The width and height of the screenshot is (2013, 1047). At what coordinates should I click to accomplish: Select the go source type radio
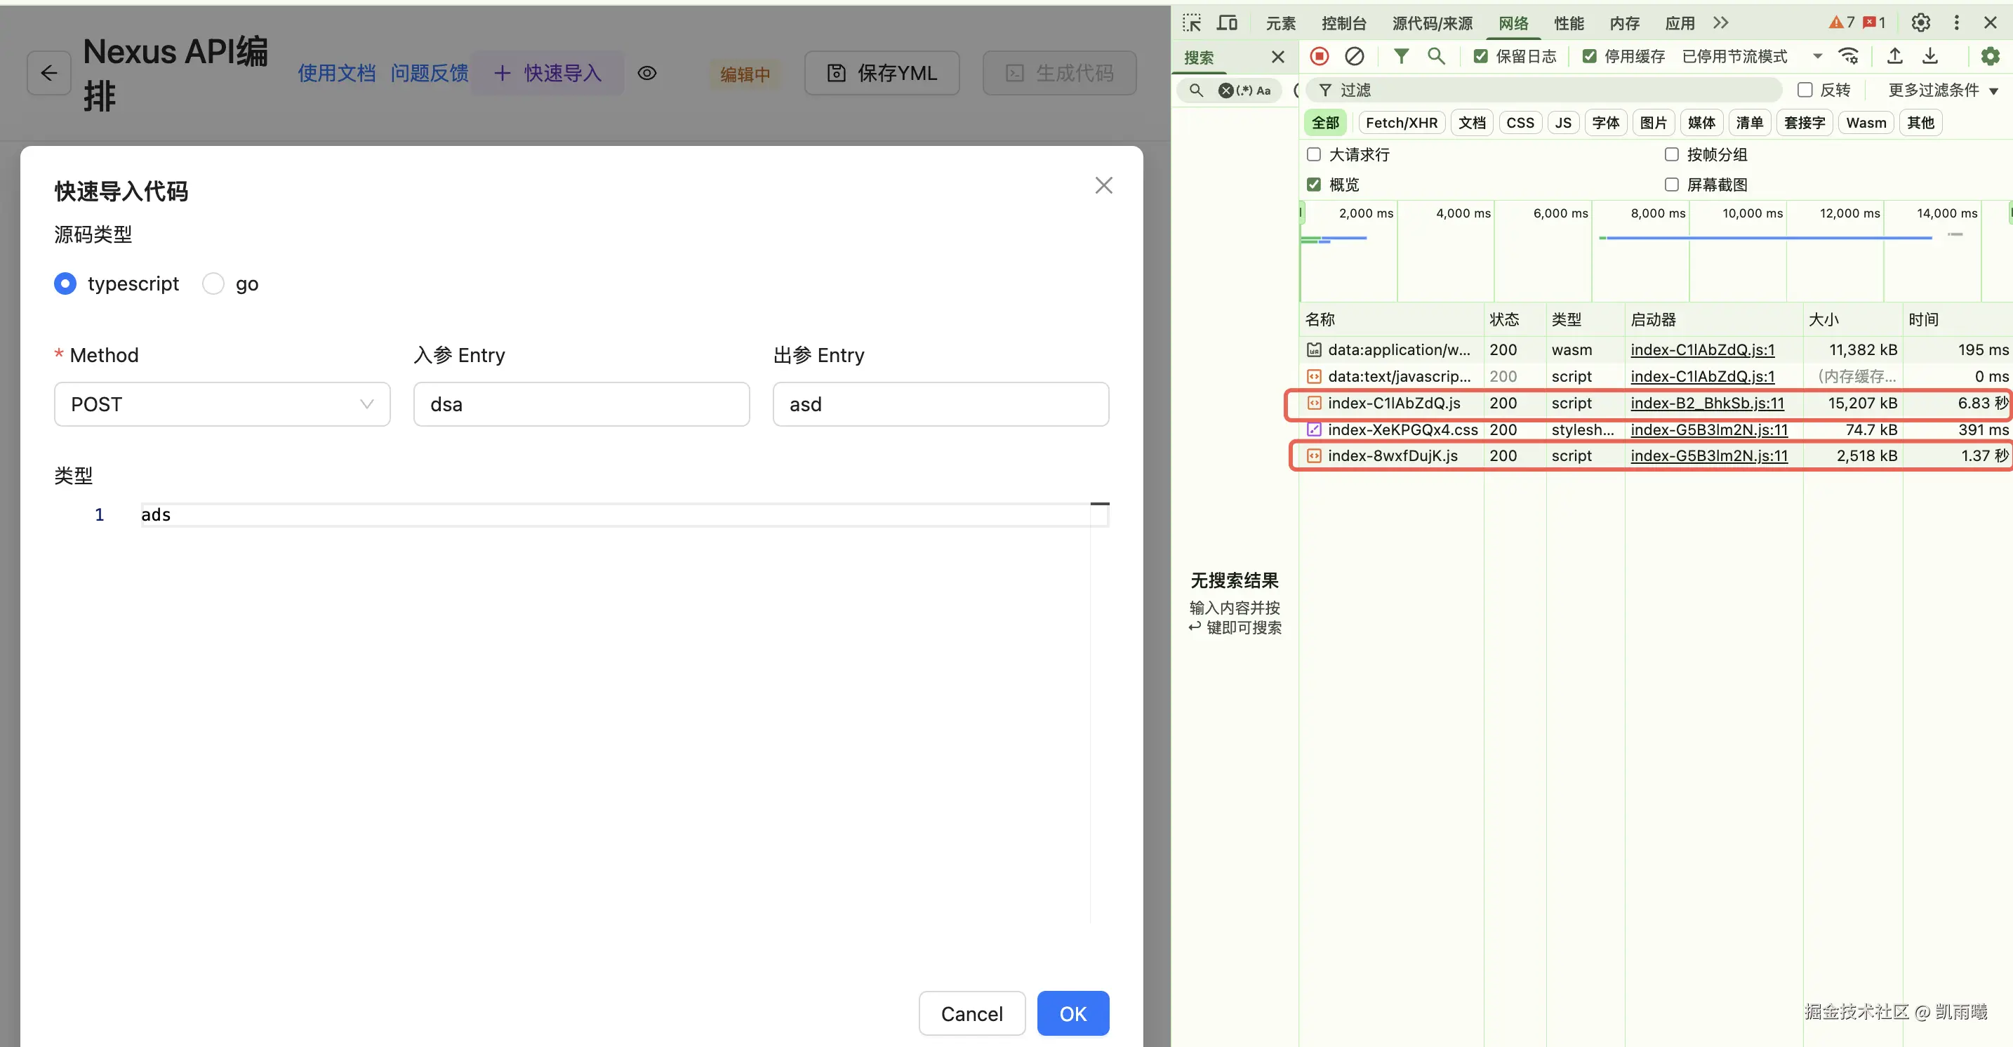point(213,284)
